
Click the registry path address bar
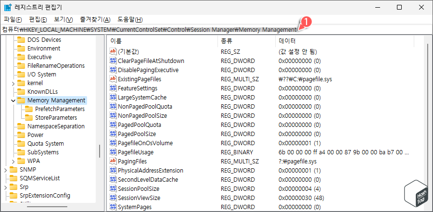coord(216,29)
